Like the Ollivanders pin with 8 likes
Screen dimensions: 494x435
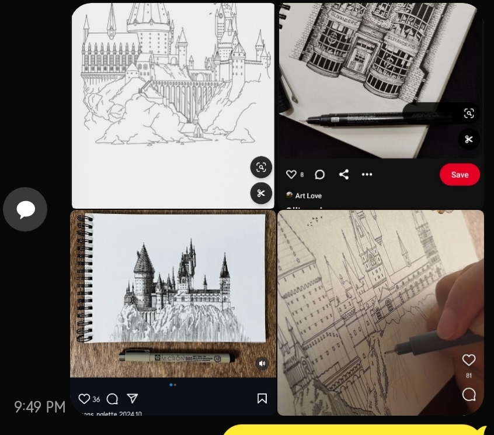tap(291, 174)
